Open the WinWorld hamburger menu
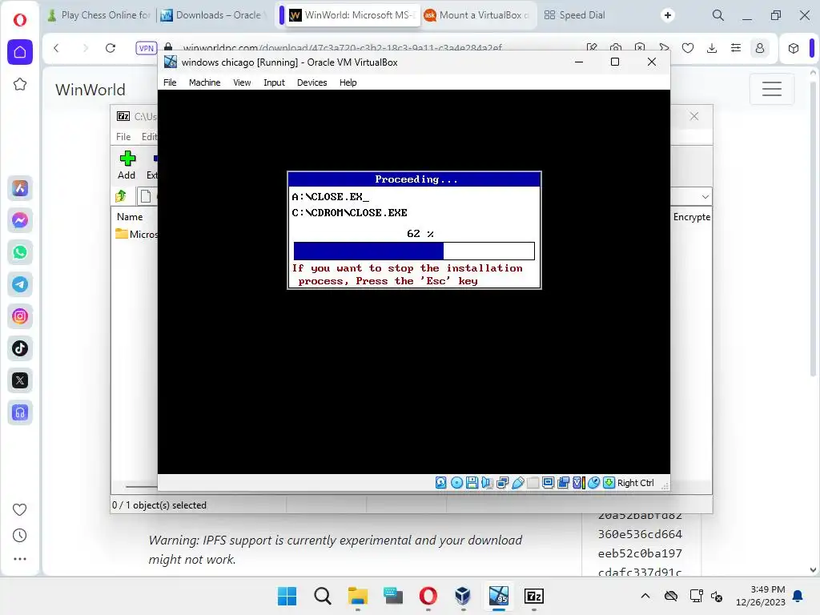The height and width of the screenshot is (615, 820). point(771,89)
